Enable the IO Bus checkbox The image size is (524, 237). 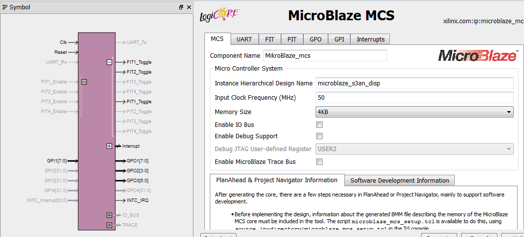(320, 125)
